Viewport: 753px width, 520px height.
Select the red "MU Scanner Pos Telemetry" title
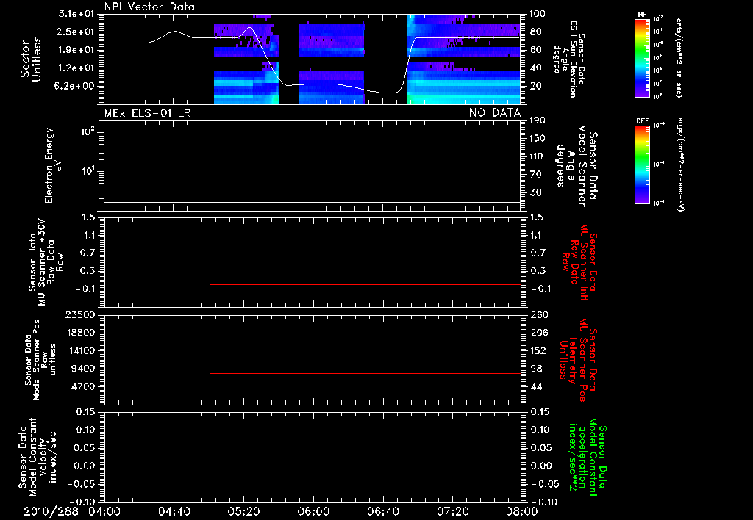click(x=579, y=361)
